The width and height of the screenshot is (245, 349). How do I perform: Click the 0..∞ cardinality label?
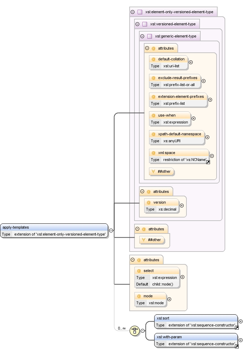click(x=122, y=328)
